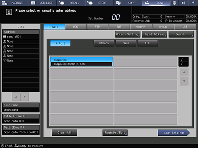
Task: Select the WebDAV destination tab
Action: 141,27
